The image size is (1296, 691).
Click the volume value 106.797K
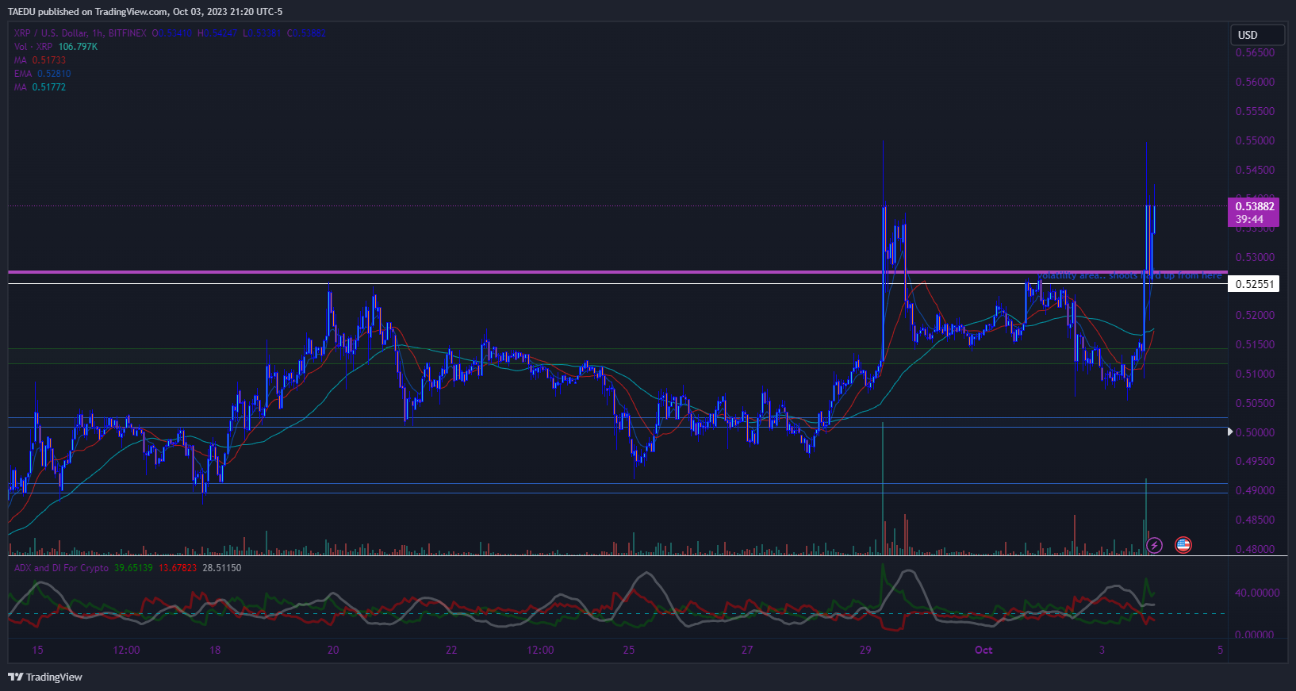coord(78,47)
